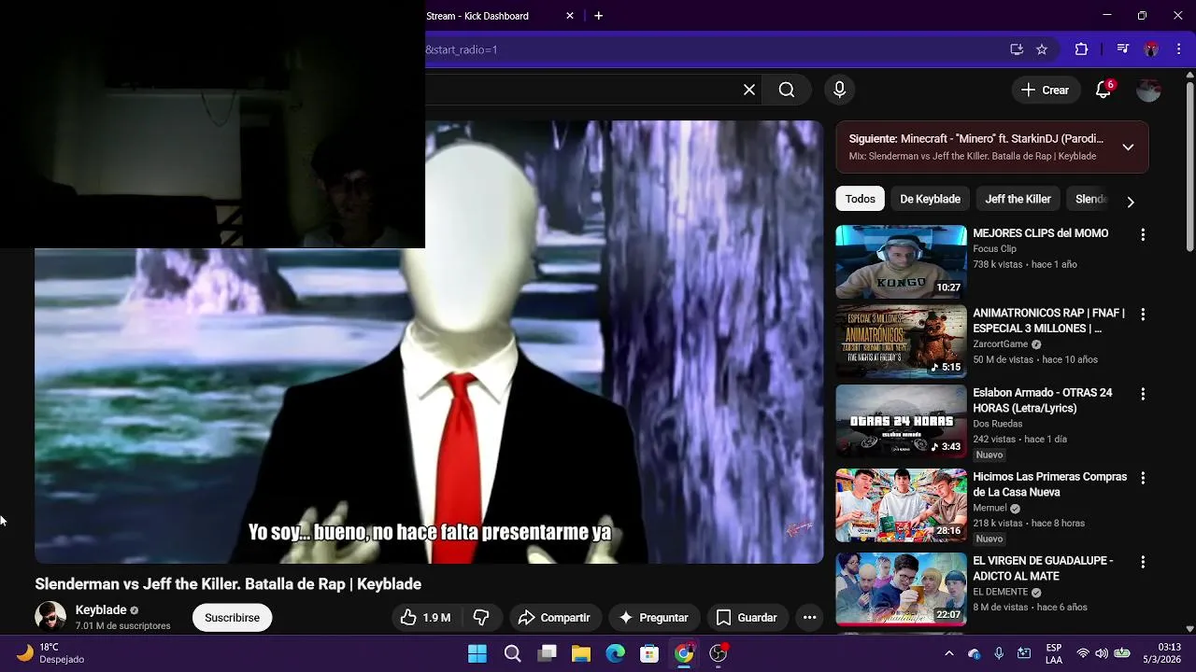
Task: Open MEJORES CLIPS del MOMO thumbnail
Action: (x=901, y=261)
